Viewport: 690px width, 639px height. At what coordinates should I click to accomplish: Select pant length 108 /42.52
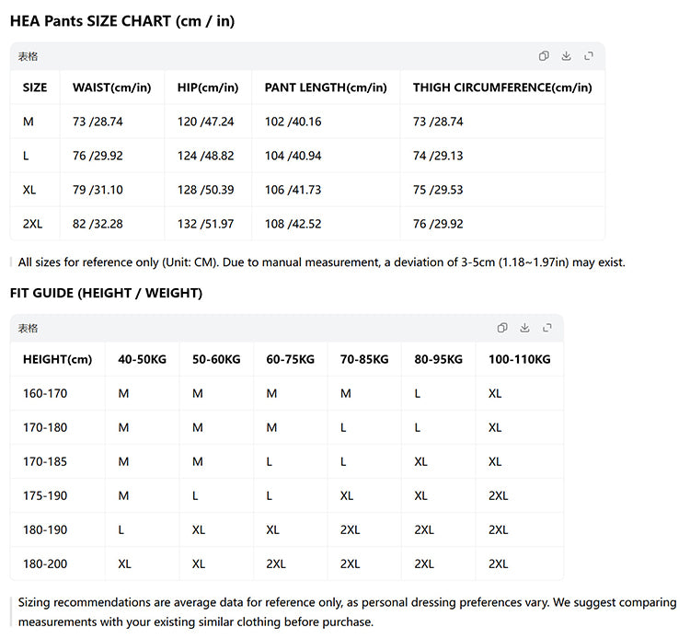coord(293,224)
